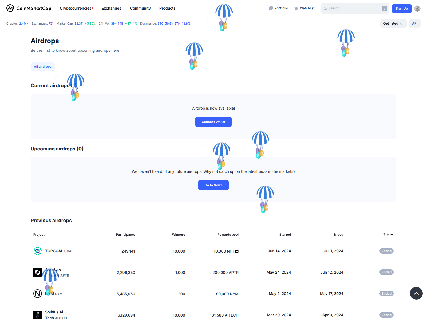This screenshot has width=427, height=320.
Task: Expand the Get listed dropdown
Action: (393, 23)
